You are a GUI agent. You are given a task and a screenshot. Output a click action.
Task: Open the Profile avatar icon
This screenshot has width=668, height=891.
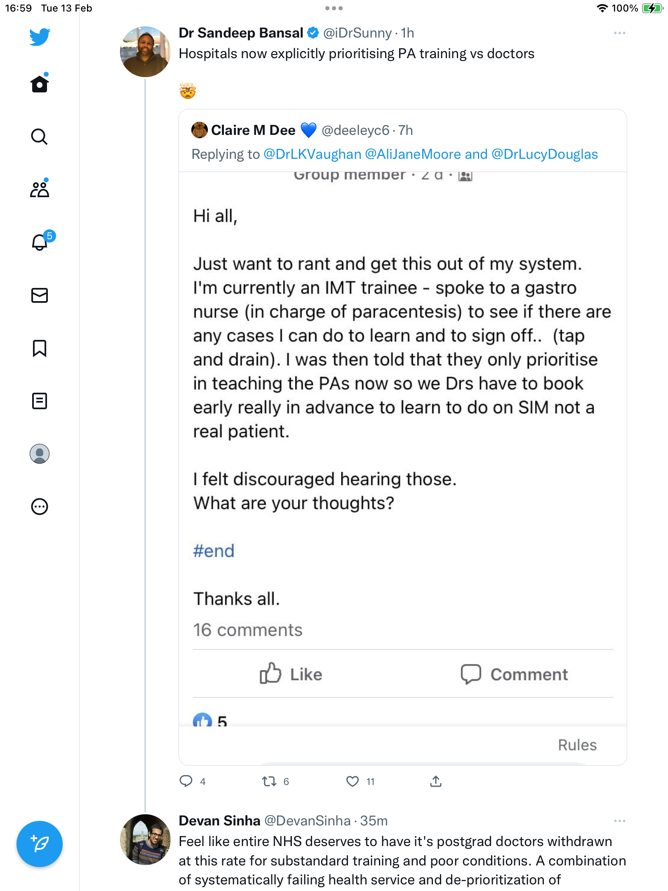[x=40, y=454]
